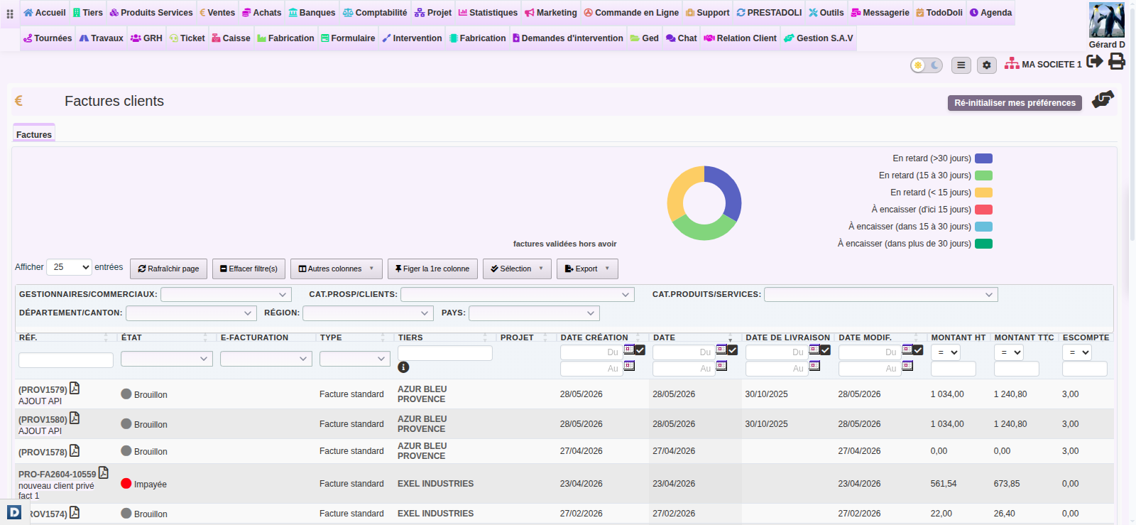Open the Accueil menu
This screenshot has width=1136, height=525.
[x=44, y=13]
